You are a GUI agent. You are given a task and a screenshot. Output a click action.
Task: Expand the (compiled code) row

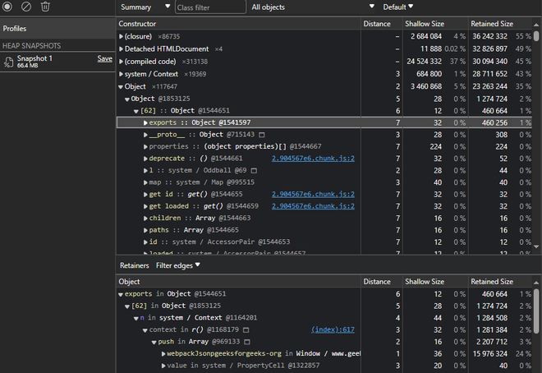click(x=121, y=62)
